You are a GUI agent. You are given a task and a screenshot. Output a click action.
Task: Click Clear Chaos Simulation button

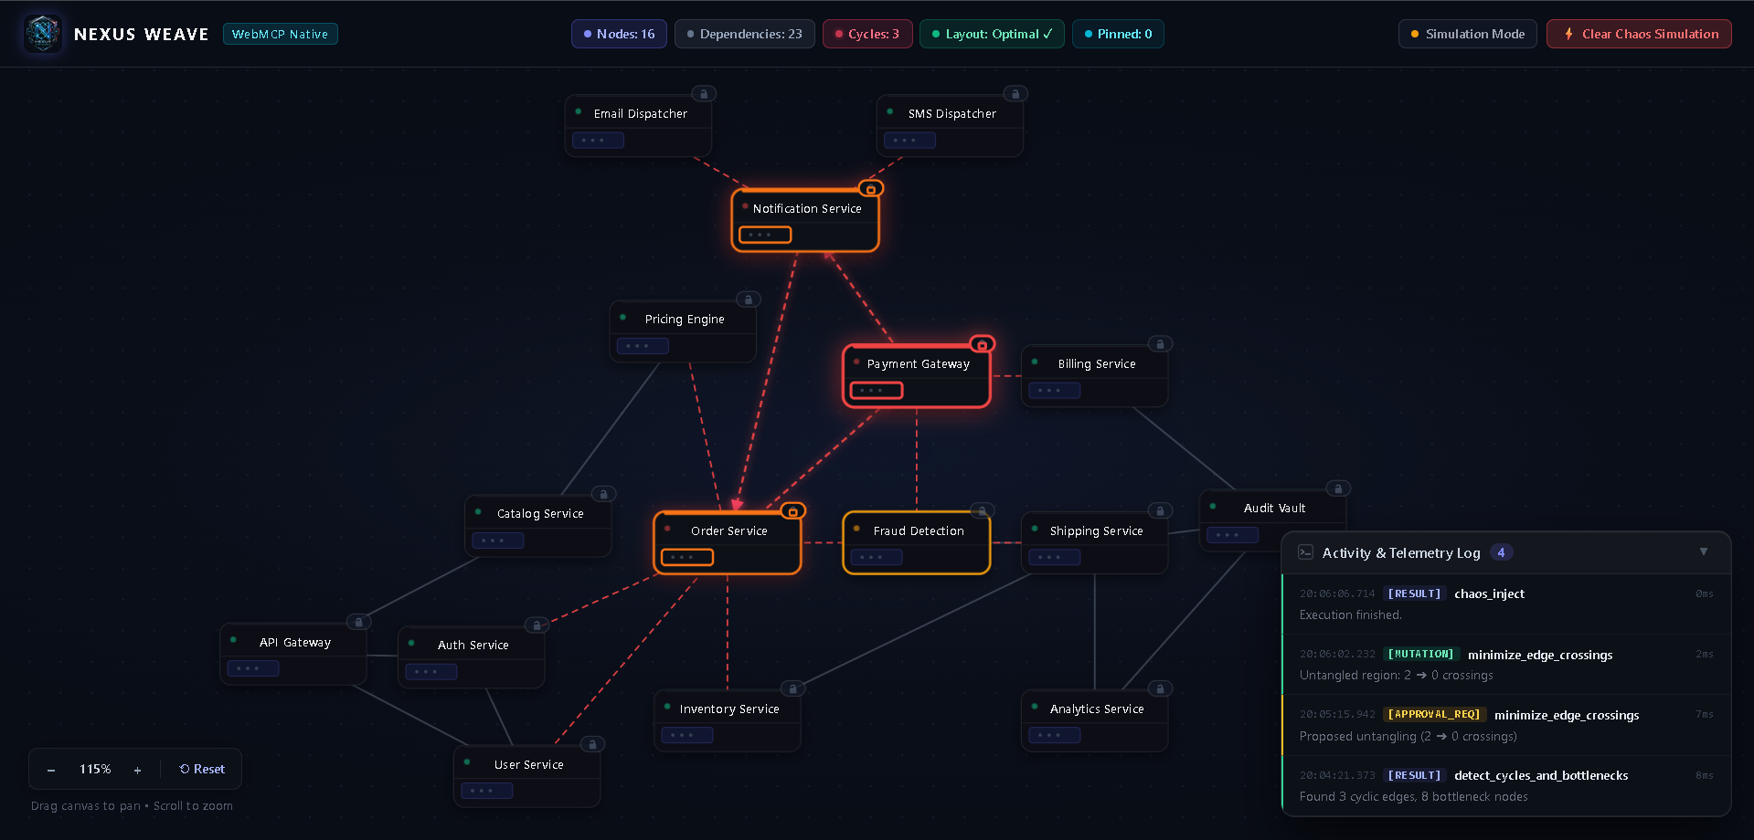point(1639,34)
